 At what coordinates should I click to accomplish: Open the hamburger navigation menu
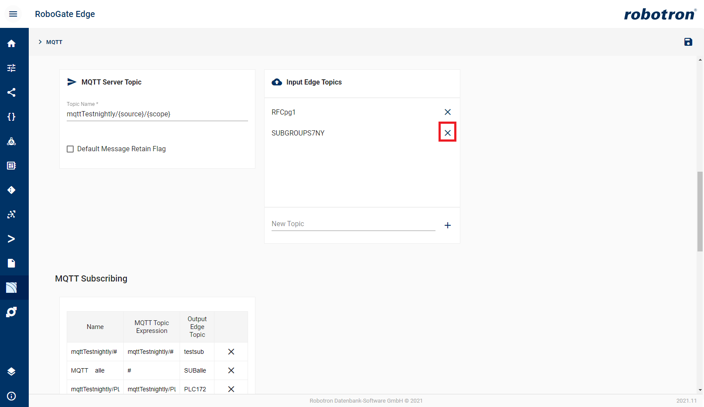(13, 14)
